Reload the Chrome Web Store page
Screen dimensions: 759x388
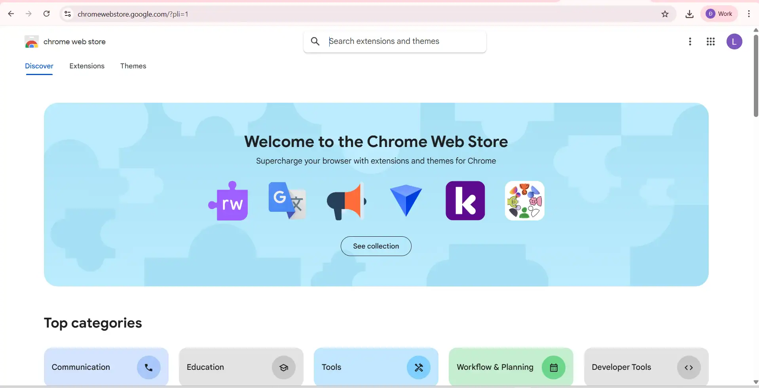46,14
